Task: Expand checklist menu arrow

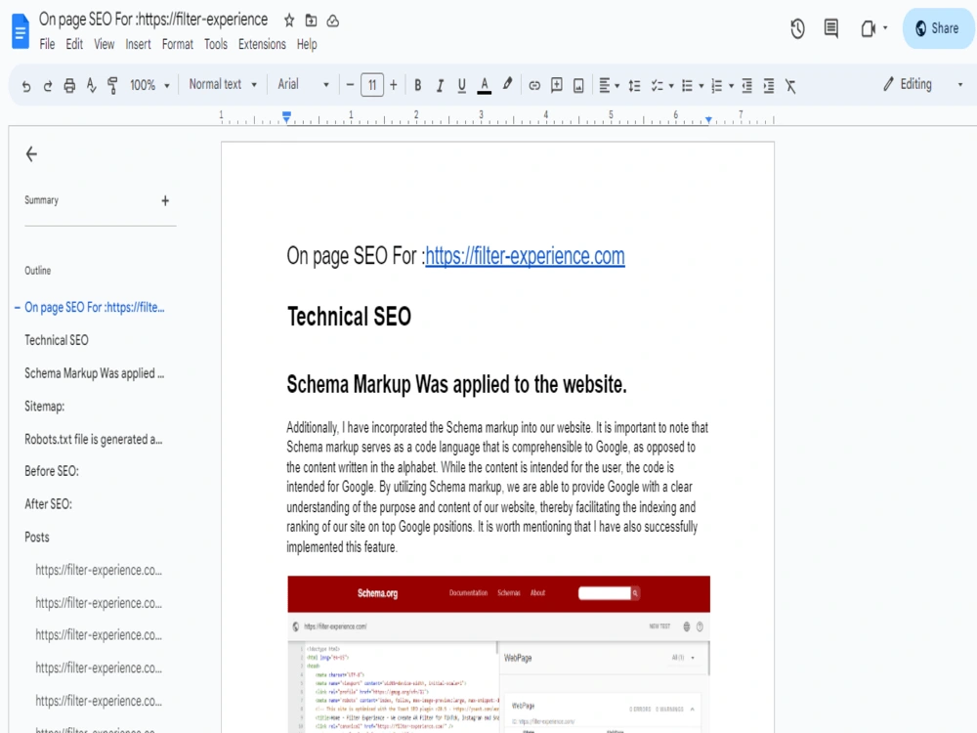Action: [671, 86]
